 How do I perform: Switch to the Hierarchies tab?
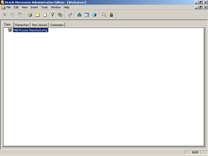(22, 25)
